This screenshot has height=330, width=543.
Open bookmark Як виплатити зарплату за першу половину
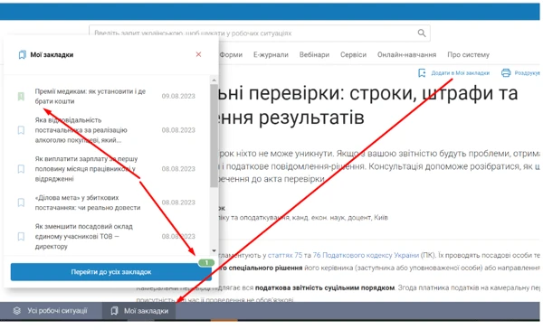coord(86,169)
